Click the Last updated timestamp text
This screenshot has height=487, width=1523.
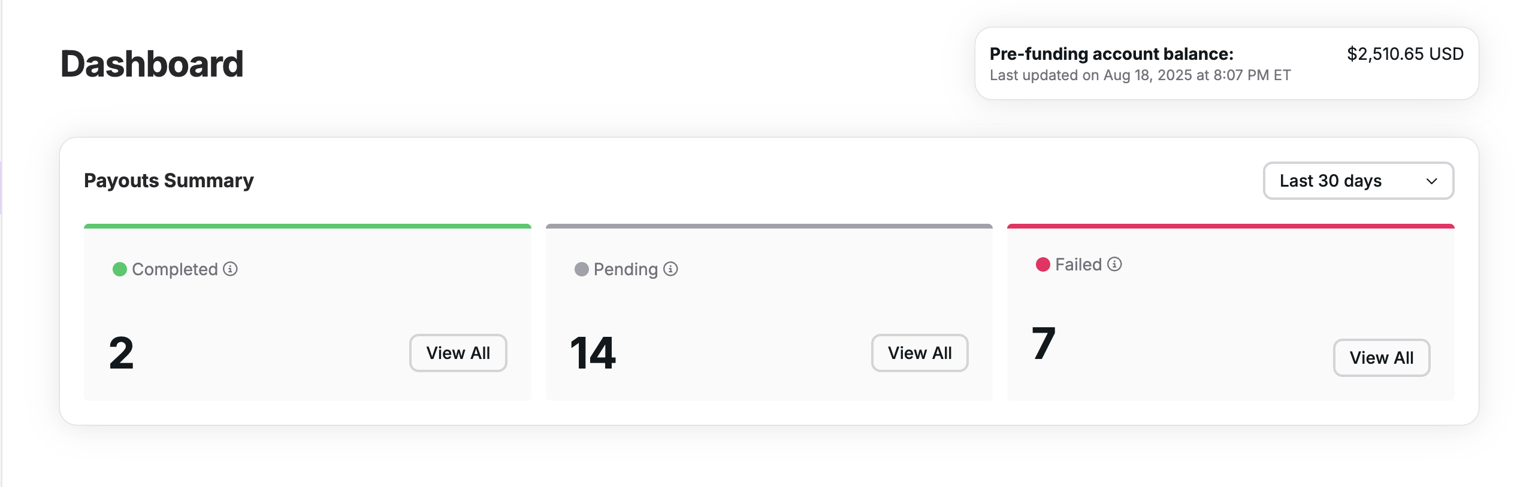tap(1140, 75)
